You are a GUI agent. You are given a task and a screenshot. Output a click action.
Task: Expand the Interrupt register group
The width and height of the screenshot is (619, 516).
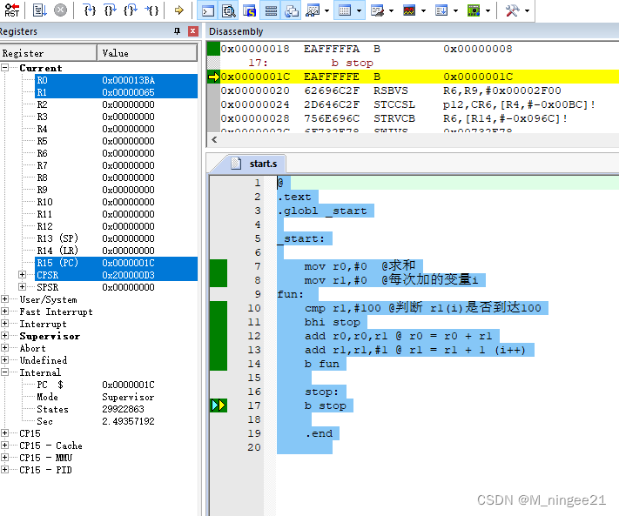point(4,324)
